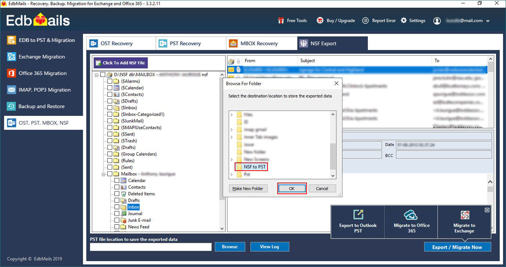Open Backup and Restore in sidebar
506x267 pixels.
(42, 106)
